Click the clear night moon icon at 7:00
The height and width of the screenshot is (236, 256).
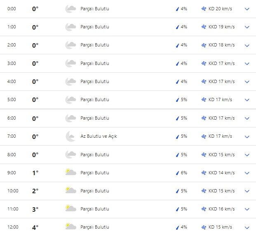click(70, 137)
